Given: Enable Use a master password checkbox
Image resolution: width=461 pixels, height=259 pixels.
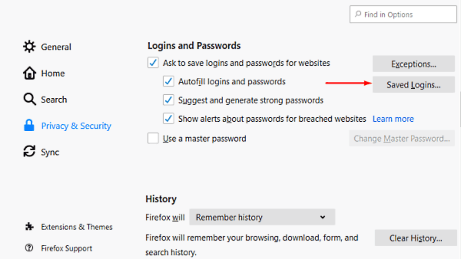Looking at the screenshot, I should 153,139.
